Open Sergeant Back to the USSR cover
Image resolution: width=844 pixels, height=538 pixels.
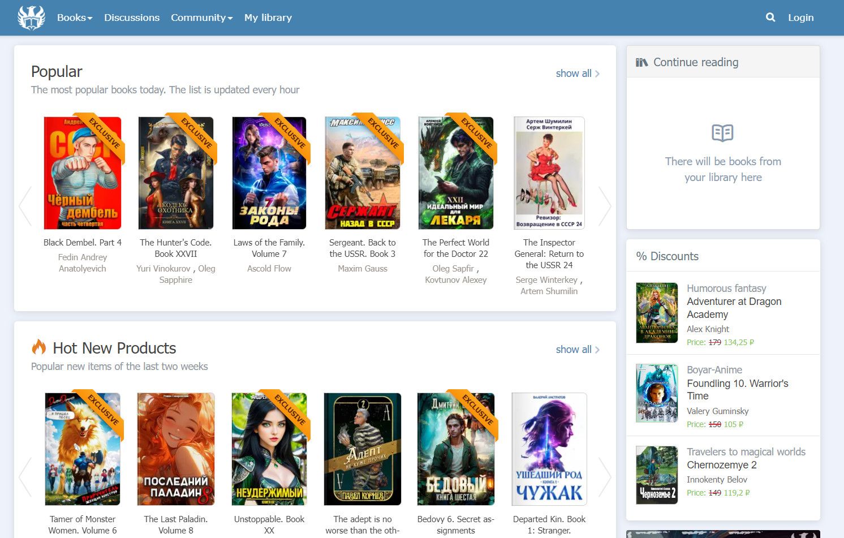pyautogui.click(x=363, y=173)
